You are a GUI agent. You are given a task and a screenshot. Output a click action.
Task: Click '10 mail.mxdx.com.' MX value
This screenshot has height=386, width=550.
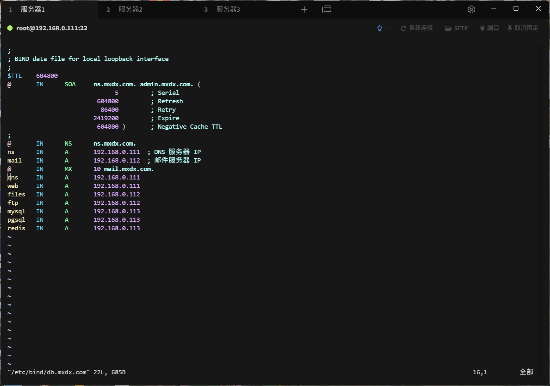coord(123,169)
